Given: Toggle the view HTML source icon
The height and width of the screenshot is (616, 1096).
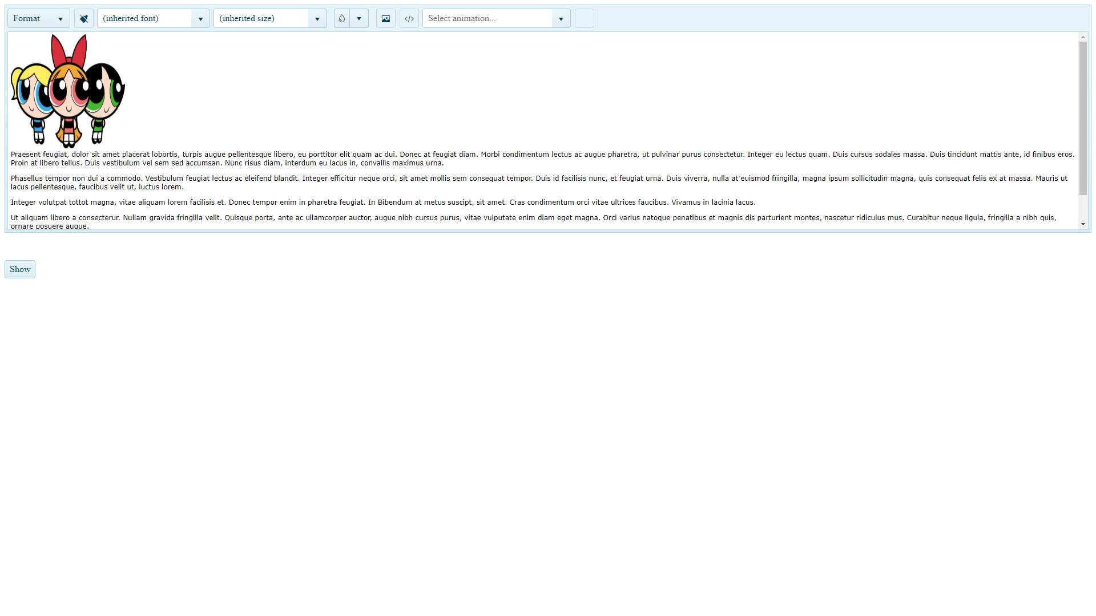Looking at the screenshot, I should [x=409, y=18].
